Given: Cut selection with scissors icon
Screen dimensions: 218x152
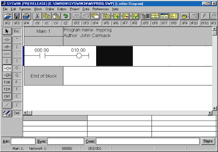Looking at the screenshot, I should (x=37, y=16).
